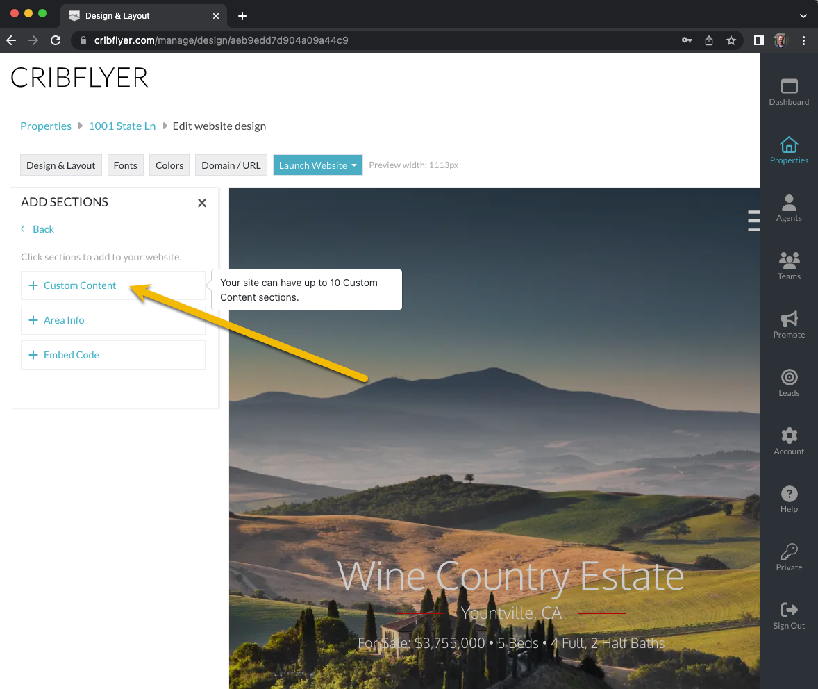View site information lock icon
This screenshot has width=818, height=689.
(x=83, y=40)
